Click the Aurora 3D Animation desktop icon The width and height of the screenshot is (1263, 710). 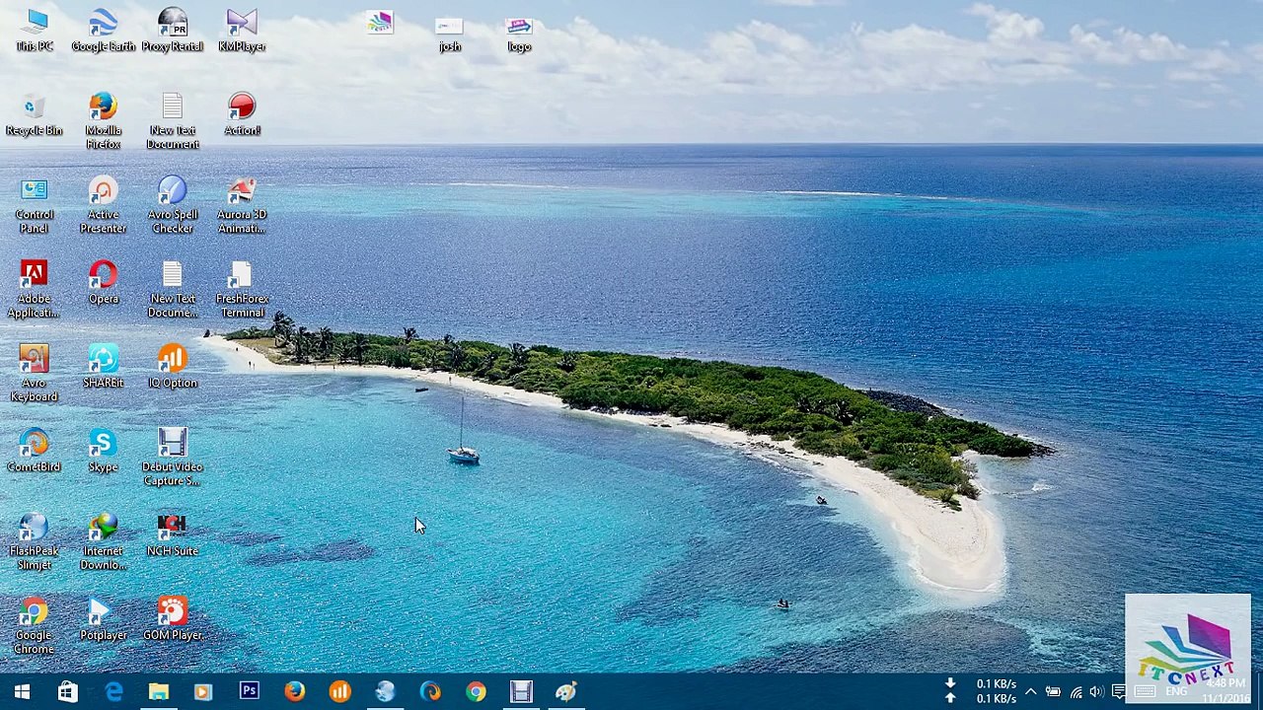click(242, 204)
